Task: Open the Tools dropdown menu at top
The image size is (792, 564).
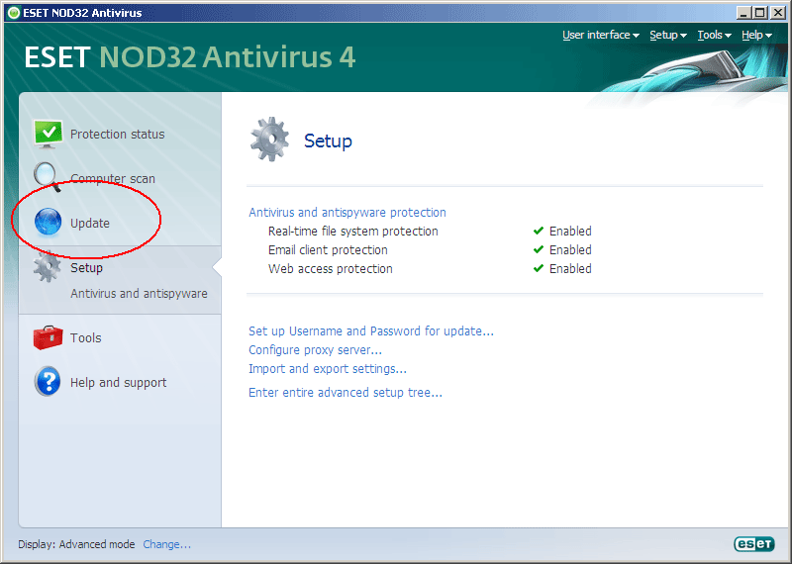Action: click(x=714, y=35)
